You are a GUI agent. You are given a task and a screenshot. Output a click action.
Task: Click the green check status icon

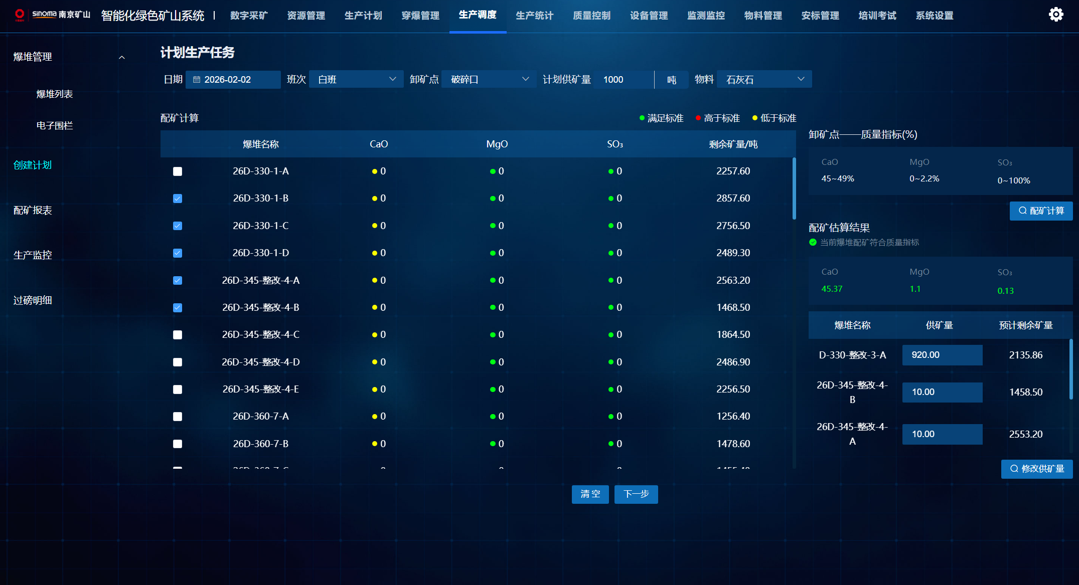[813, 242]
